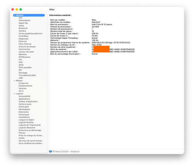Select Ethernet in the sidebar
Image resolution: width=194 pixels, height=167 pixels.
tap(23, 41)
